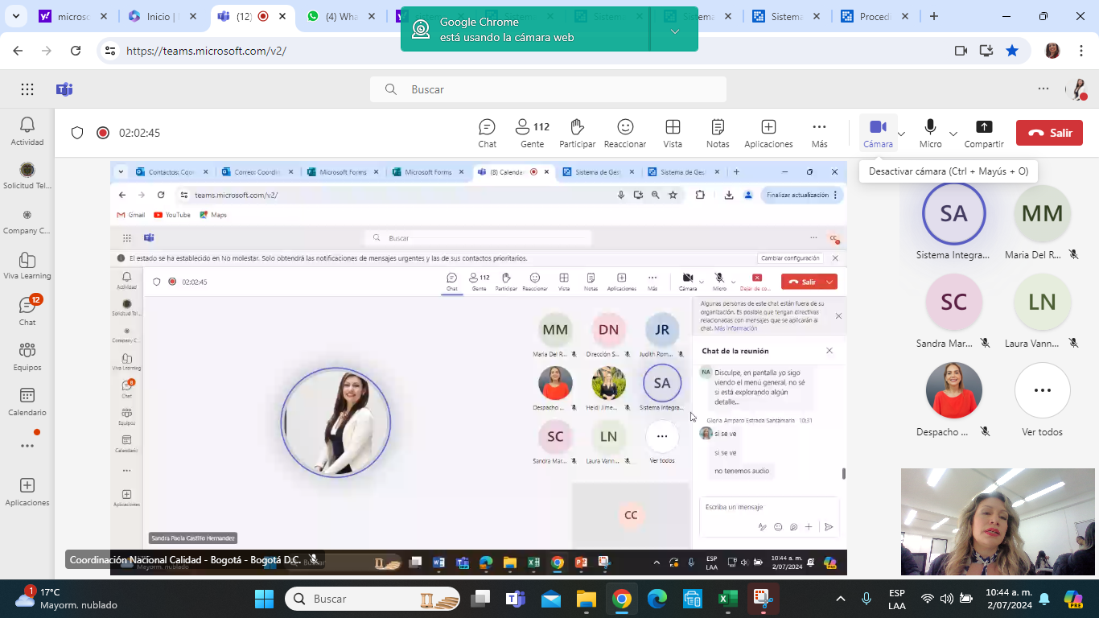The image size is (1099, 618).
Task: Open Microsoft Edge from the Windows taskbar
Action: pyautogui.click(x=657, y=599)
